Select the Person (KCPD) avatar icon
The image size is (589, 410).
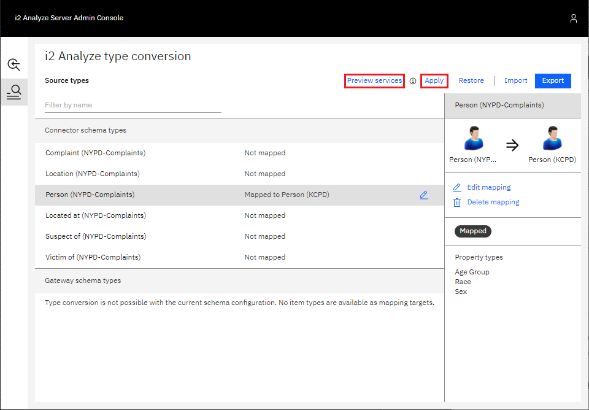point(552,137)
